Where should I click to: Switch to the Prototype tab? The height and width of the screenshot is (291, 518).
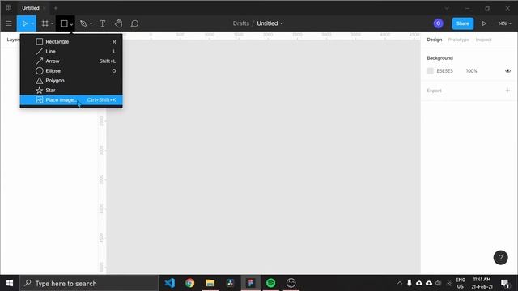pyautogui.click(x=459, y=40)
